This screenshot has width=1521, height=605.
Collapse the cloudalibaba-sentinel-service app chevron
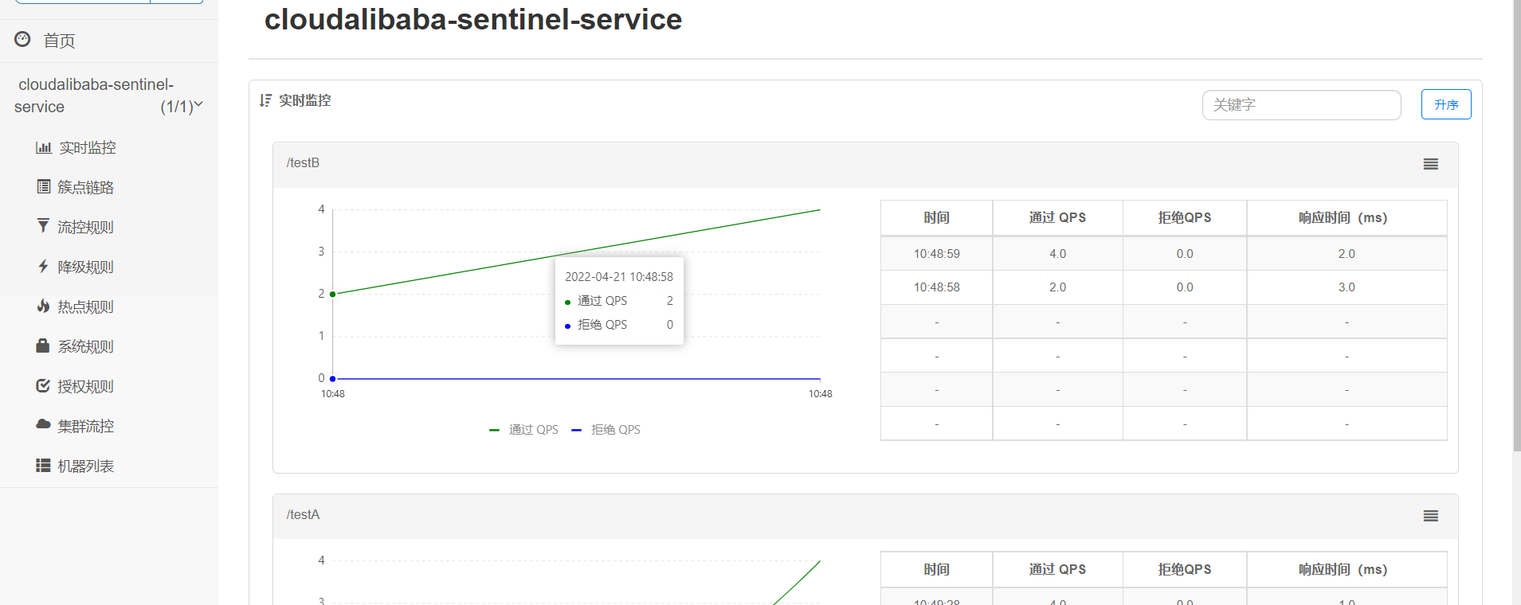point(198,104)
